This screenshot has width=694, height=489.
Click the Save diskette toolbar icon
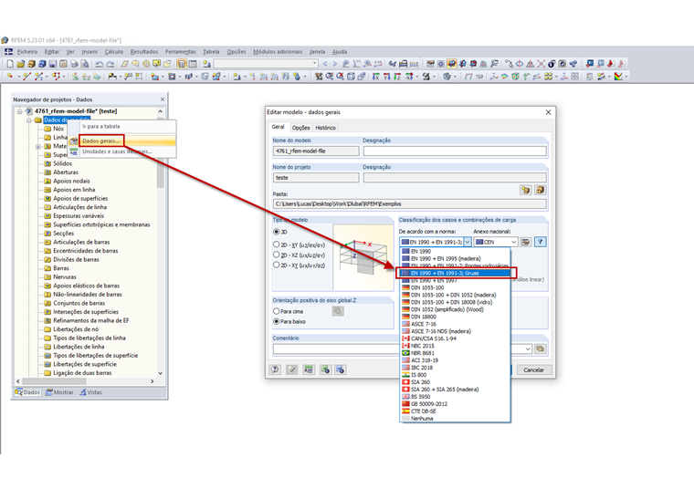click(x=53, y=64)
